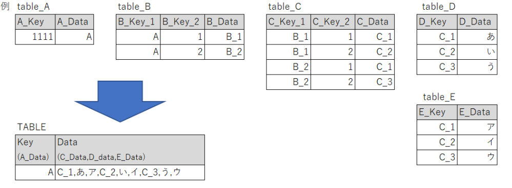Select the A_Data header in table_A
Image resolution: width=512 pixels, height=188 pixels.
[74, 22]
